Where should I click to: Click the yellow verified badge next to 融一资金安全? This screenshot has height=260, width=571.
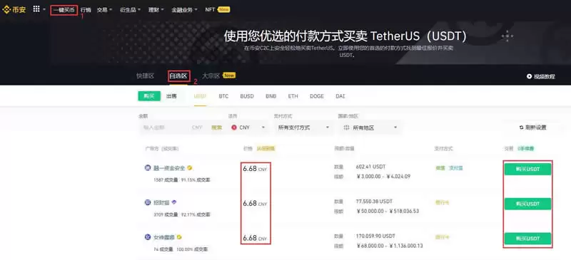190,168
